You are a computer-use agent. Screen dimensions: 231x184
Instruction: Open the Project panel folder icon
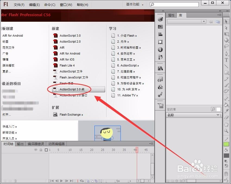(x=160, y=106)
